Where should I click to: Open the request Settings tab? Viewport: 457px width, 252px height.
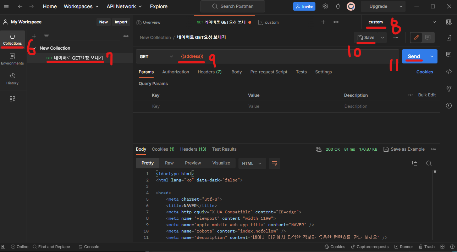324,72
